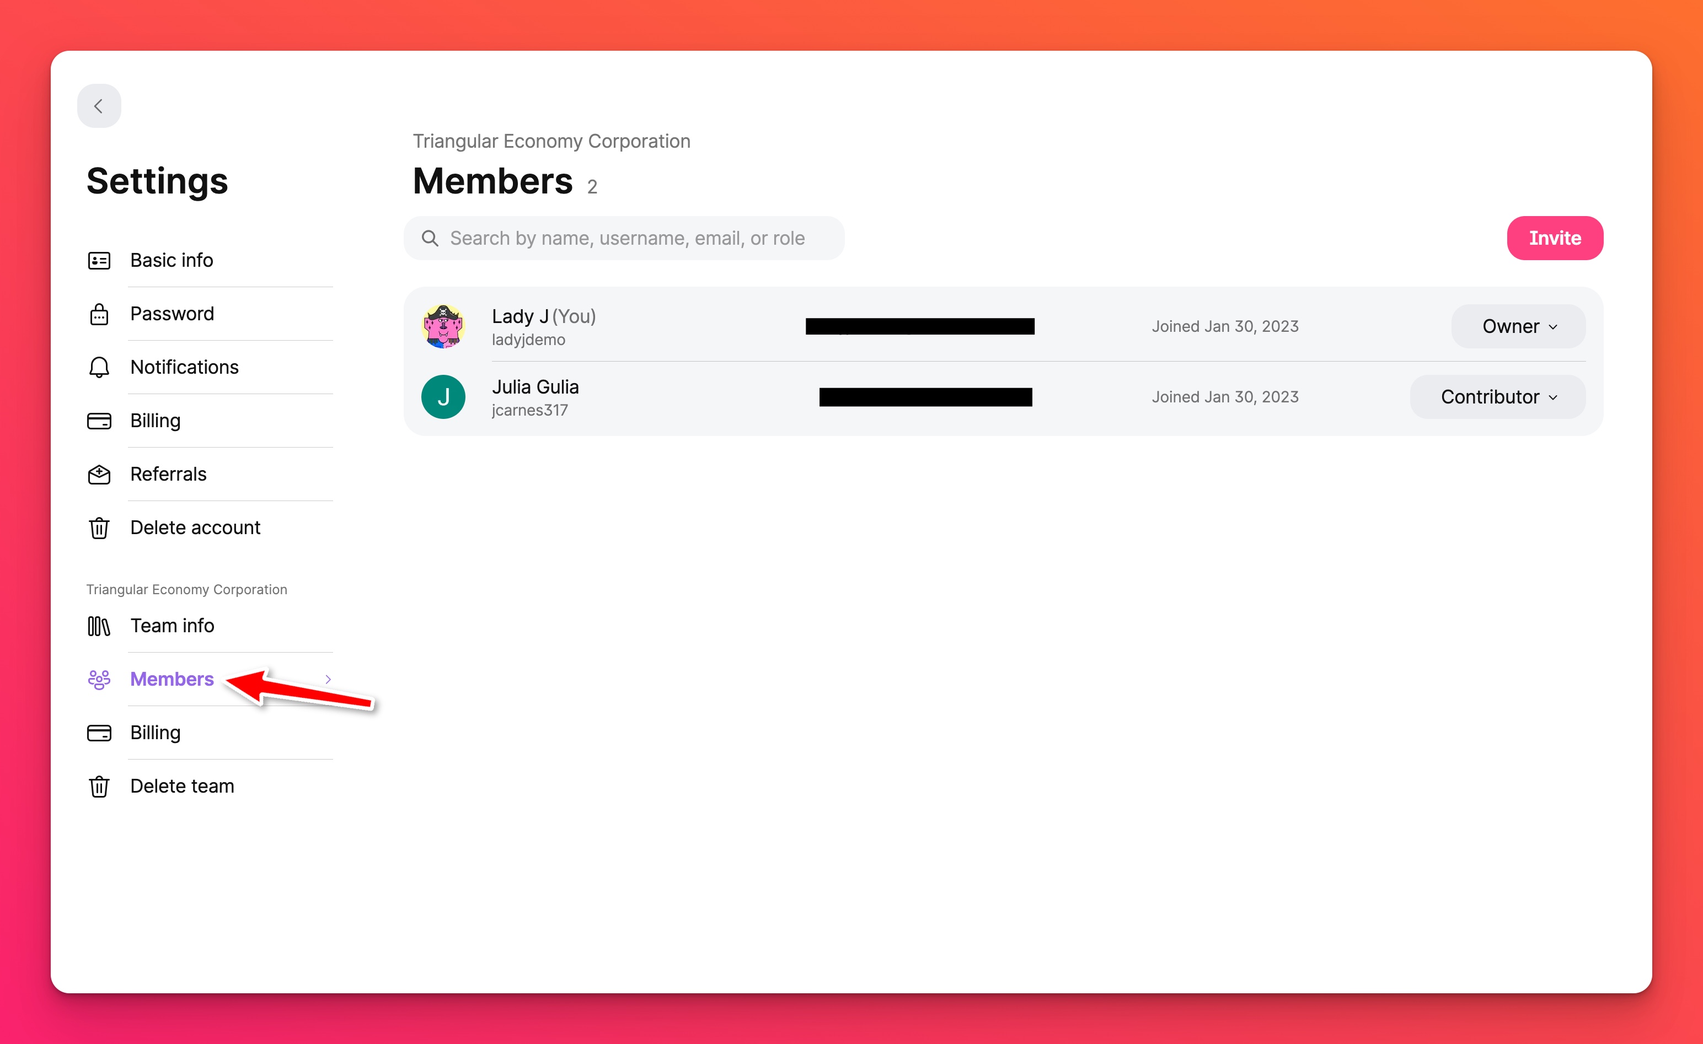
Task: Click the Members icon in sidebar
Action: pos(100,678)
